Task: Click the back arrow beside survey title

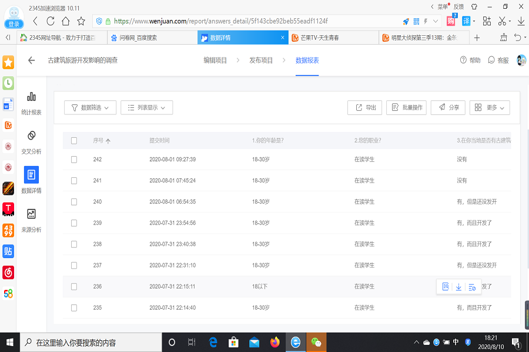Action: [32, 60]
